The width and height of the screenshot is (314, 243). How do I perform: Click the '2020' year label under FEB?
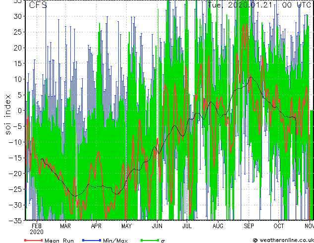click(x=37, y=232)
